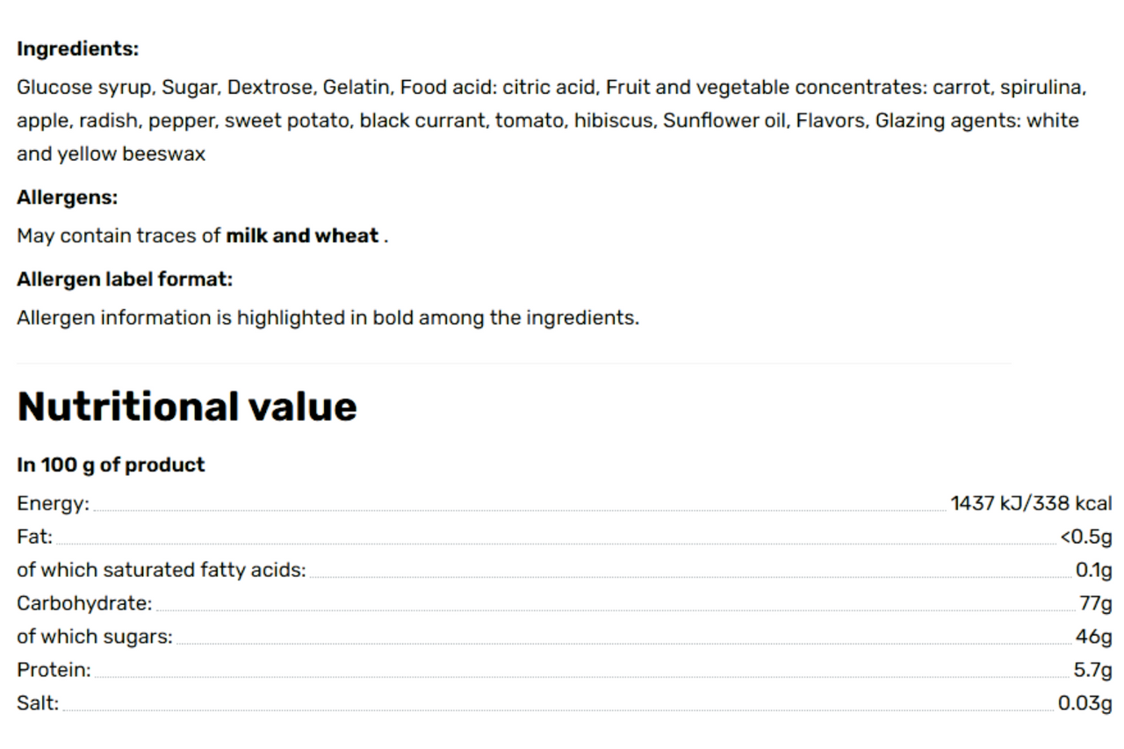Viewport: 1124px width, 749px height.
Task: Click the 1437 kJ/338 kcal value
Action: pyautogui.click(x=1031, y=504)
